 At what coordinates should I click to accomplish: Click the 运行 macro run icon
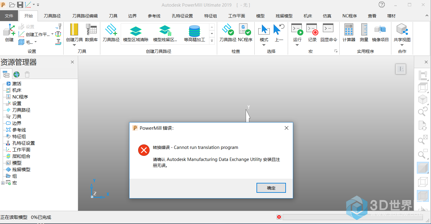click(x=297, y=29)
